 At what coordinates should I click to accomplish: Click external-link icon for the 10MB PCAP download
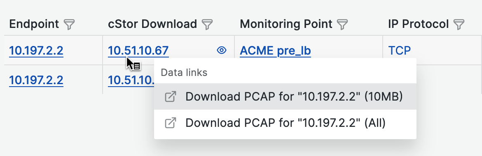pyautogui.click(x=171, y=97)
